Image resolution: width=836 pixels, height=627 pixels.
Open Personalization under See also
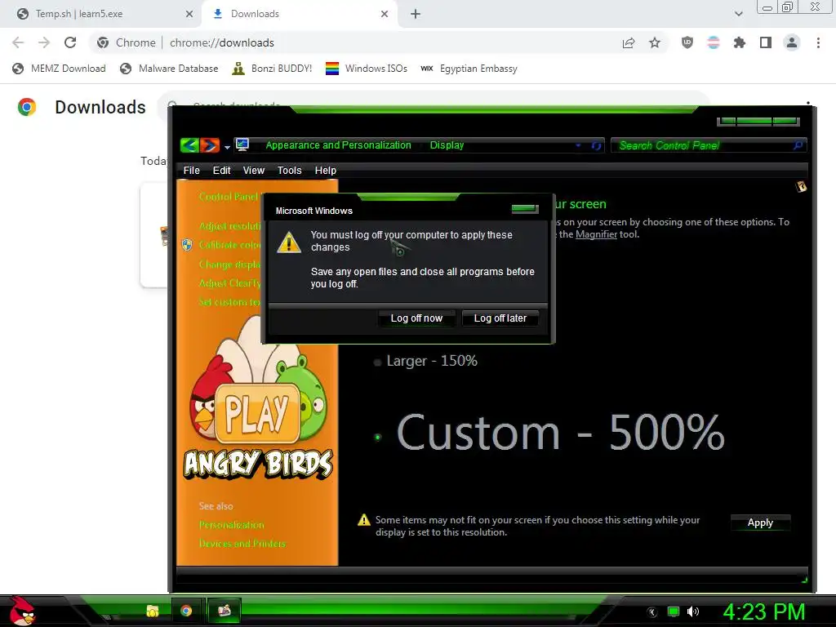(x=231, y=525)
